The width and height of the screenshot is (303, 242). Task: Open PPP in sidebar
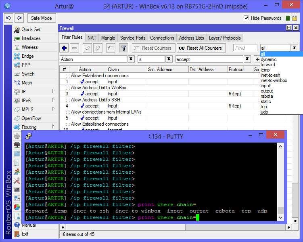[x=36, y=65]
